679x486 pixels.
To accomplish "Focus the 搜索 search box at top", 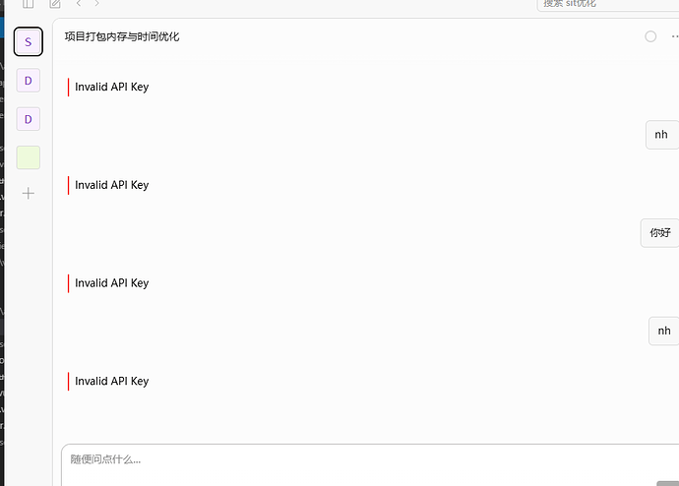I will (x=607, y=4).
